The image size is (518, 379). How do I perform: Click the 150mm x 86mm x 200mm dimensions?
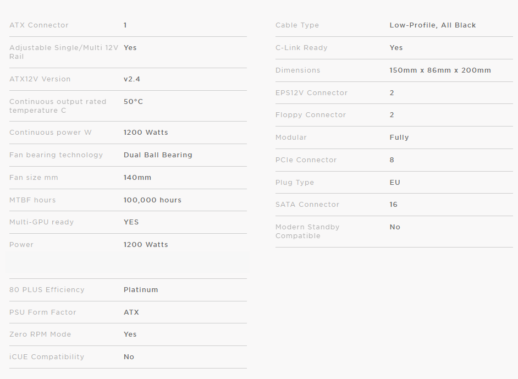click(x=440, y=70)
